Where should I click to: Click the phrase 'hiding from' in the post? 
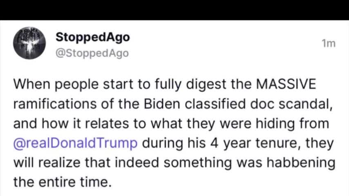coord(293,124)
